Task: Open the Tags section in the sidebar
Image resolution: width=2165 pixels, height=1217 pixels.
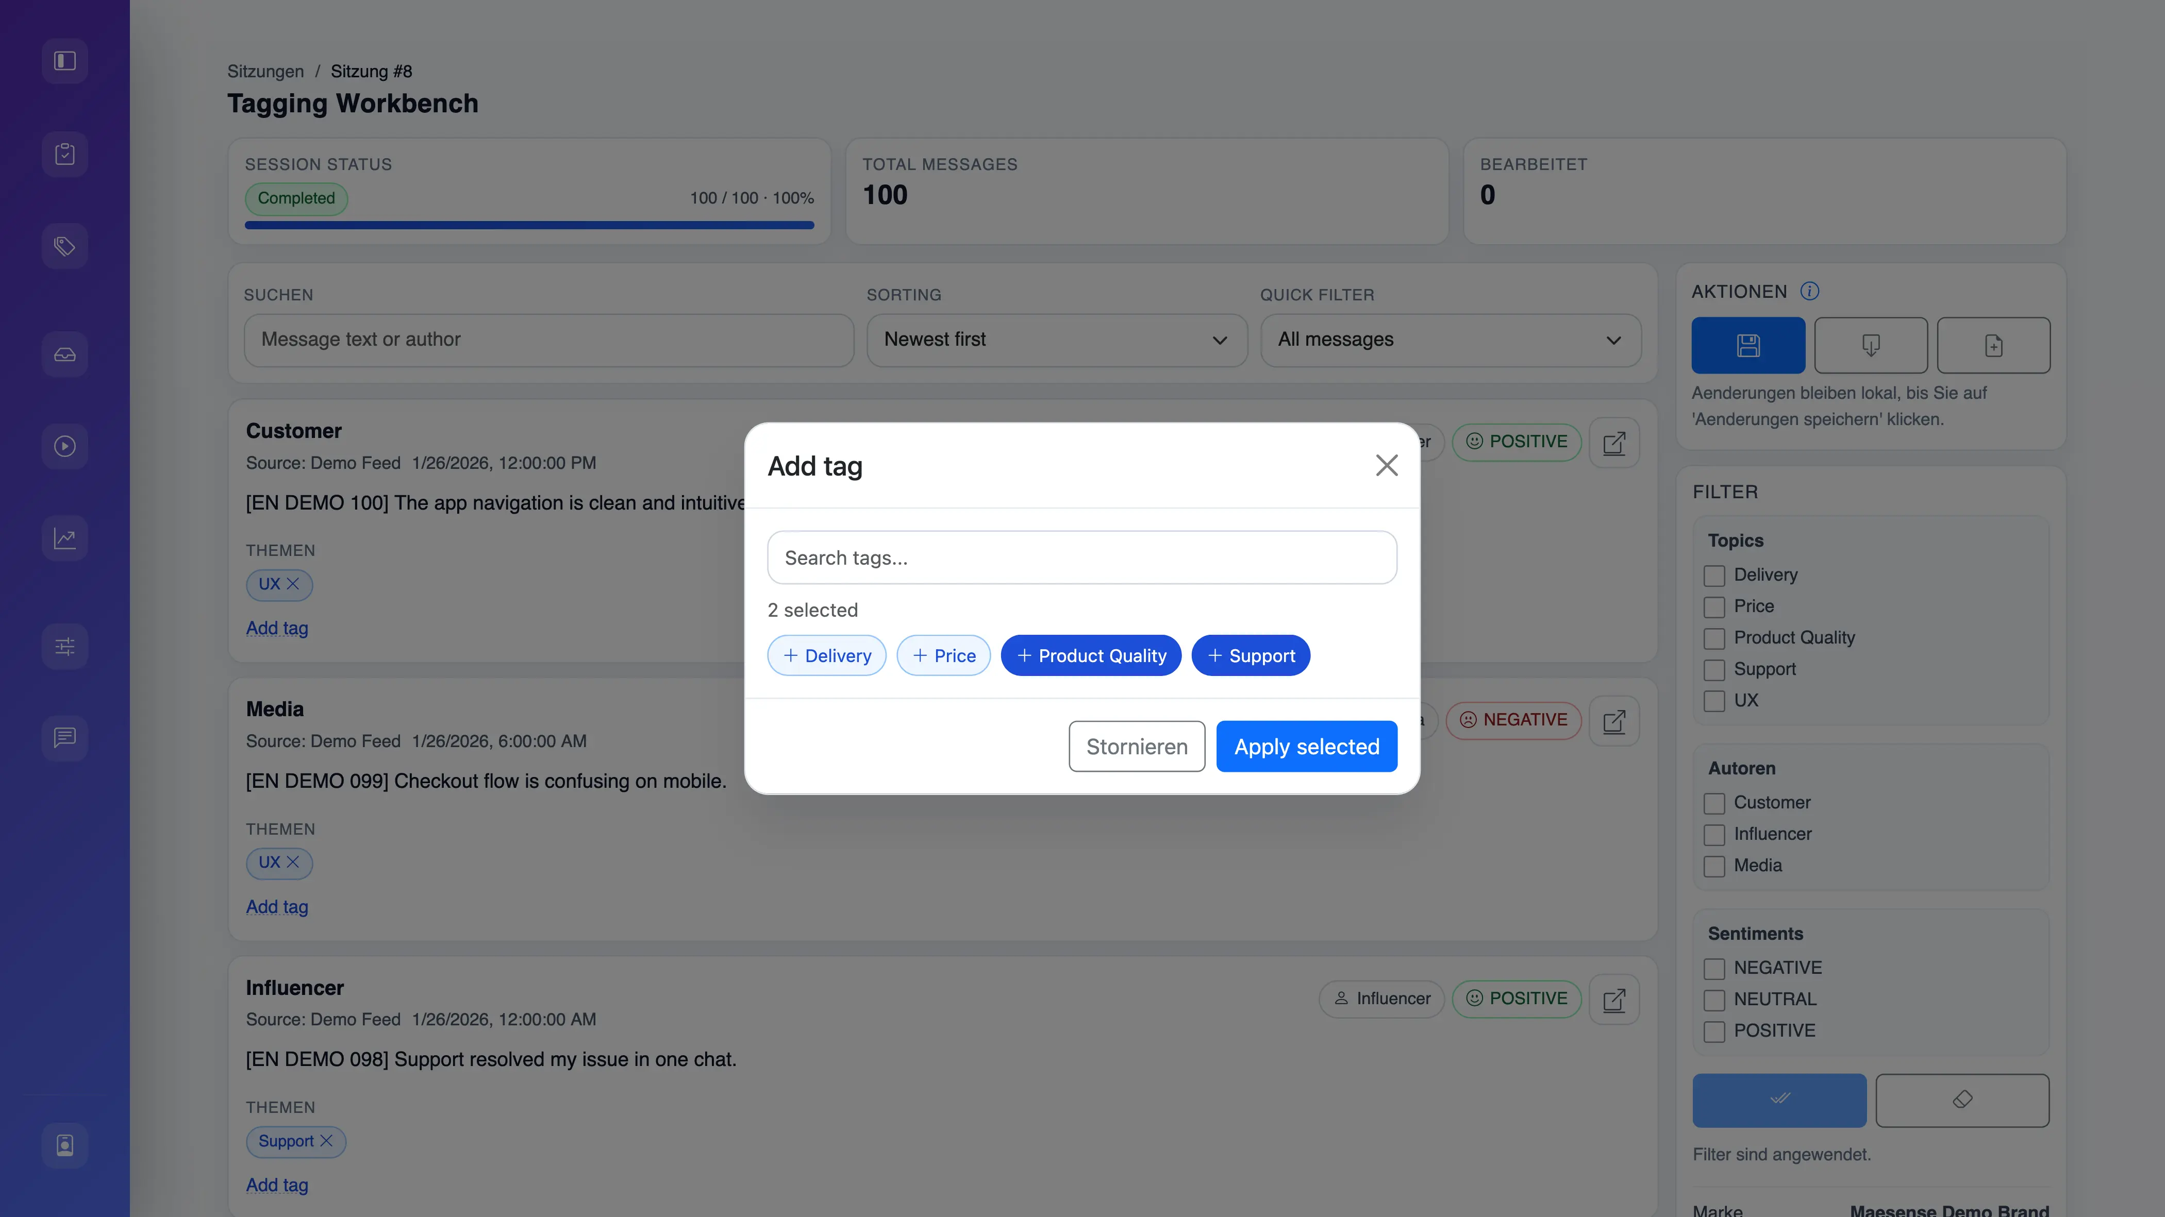Action: click(x=65, y=246)
